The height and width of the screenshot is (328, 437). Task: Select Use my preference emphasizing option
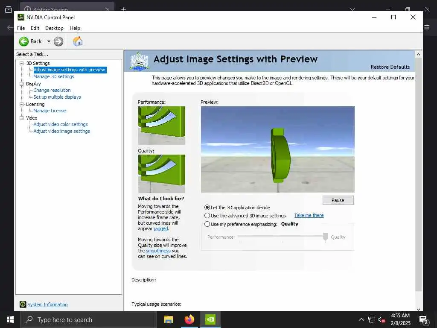tap(207, 224)
